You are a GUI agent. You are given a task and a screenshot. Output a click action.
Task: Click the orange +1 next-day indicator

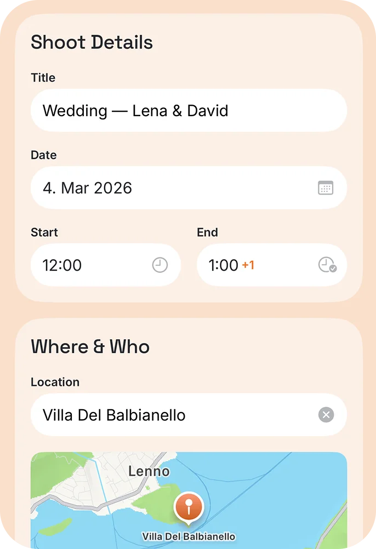(248, 265)
